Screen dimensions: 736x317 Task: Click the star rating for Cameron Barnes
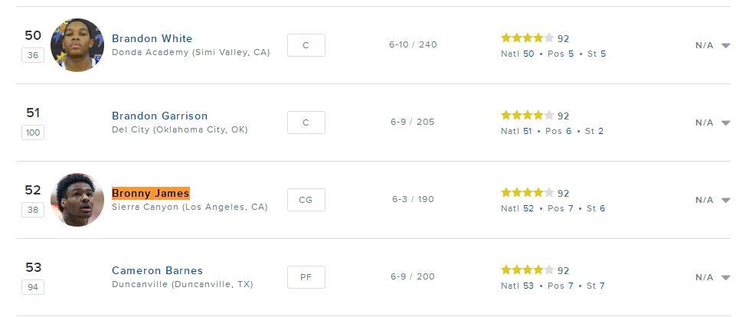coord(528,270)
